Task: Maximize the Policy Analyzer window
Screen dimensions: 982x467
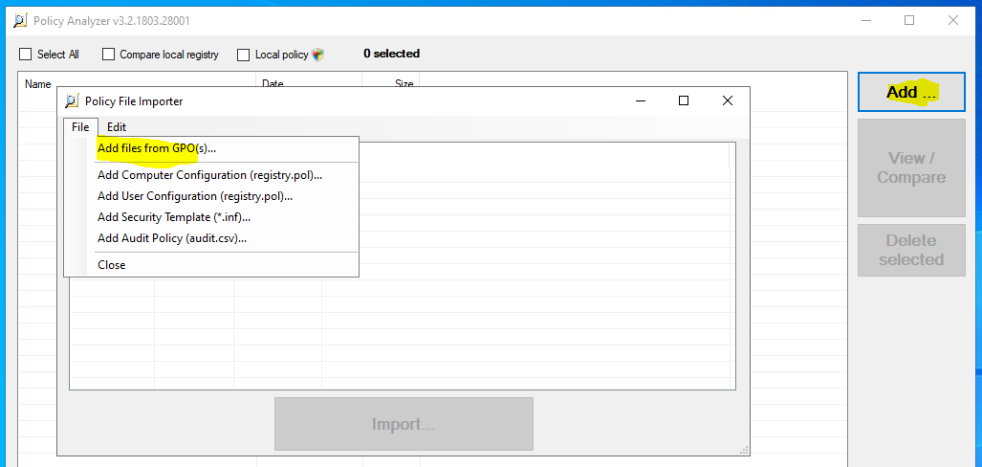Action: 909,21
